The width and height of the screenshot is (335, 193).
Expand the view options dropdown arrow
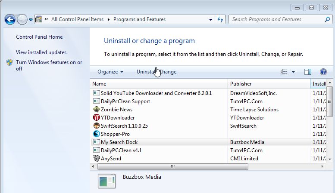click(293, 72)
